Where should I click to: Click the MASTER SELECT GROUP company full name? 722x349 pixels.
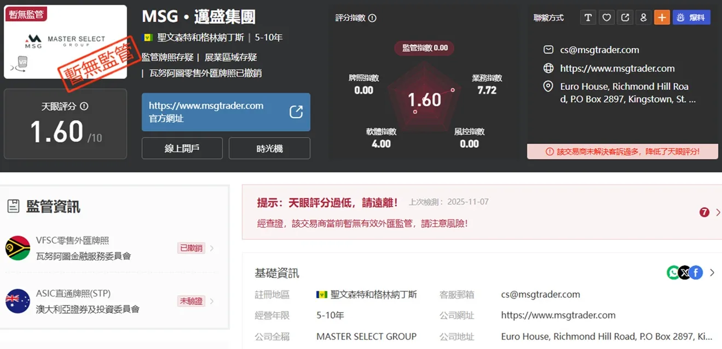pos(366,336)
